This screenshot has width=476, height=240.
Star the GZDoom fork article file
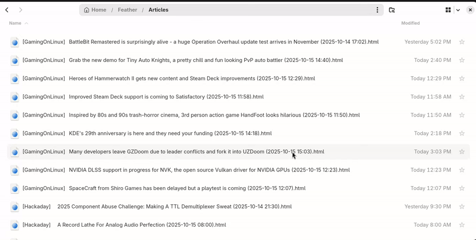[462, 152]
